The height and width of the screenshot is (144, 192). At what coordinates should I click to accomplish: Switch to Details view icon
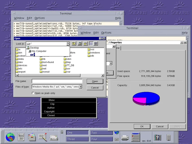click(96, 43)
